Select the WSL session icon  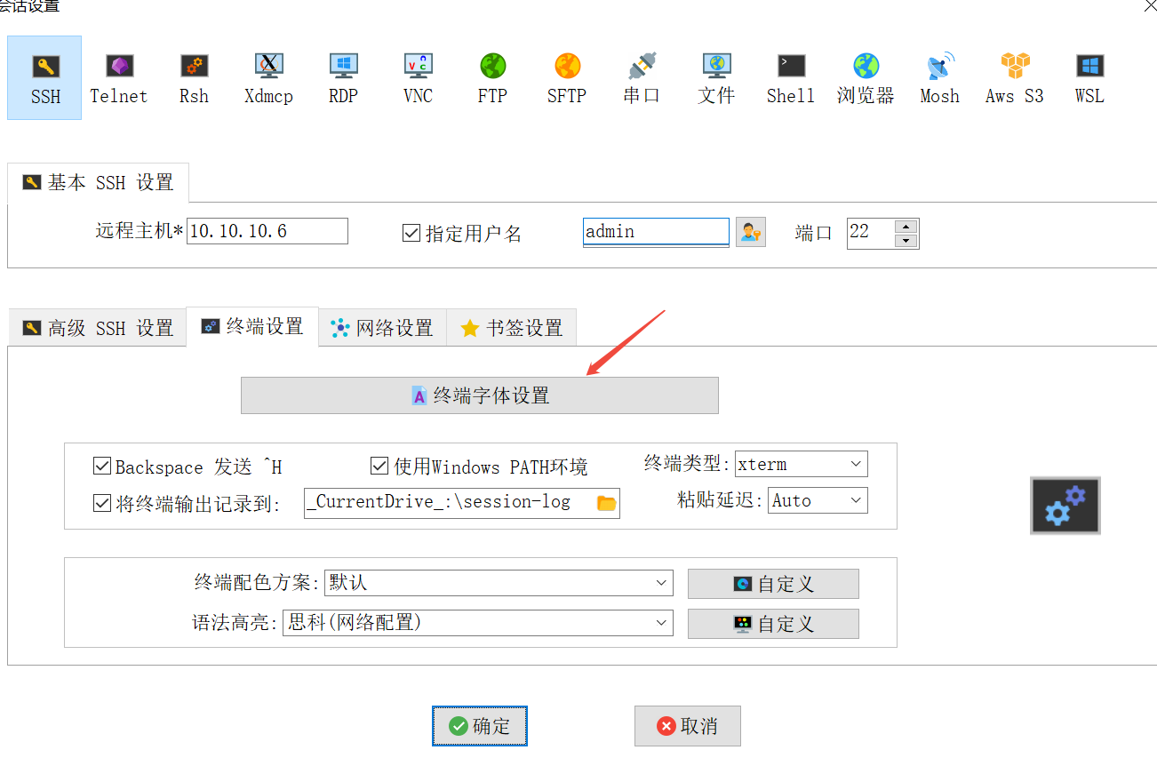1089,77
